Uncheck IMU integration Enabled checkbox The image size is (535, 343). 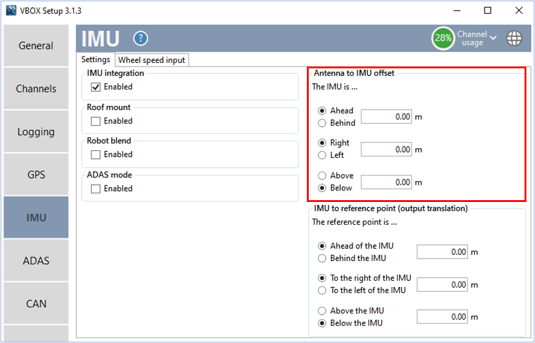[x=95, y=87]
